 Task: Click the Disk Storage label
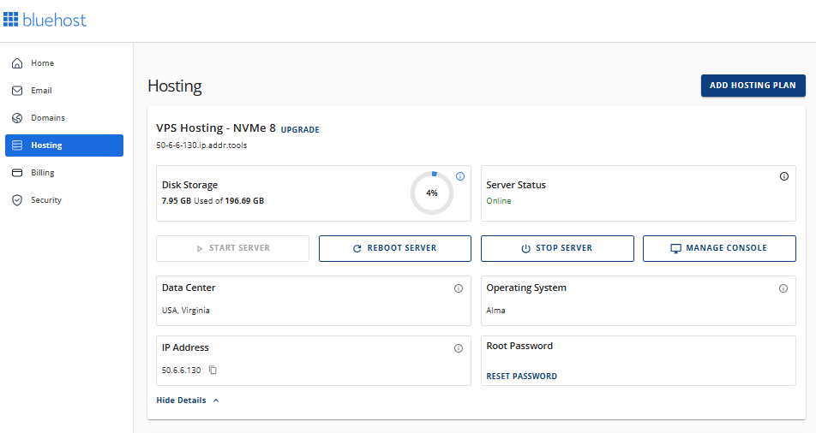pyautogui.click(x=190, y=185)
